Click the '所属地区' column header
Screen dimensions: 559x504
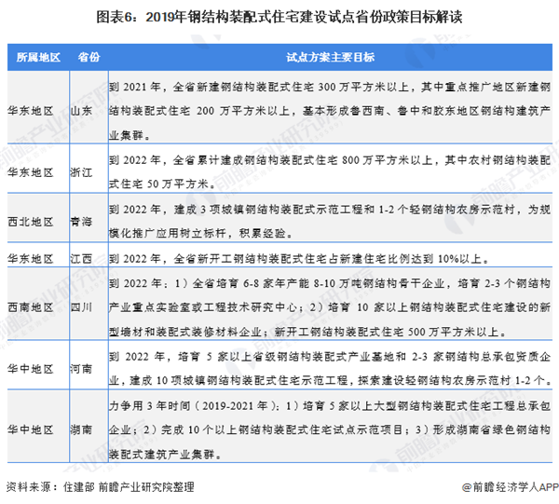[38, 57]
